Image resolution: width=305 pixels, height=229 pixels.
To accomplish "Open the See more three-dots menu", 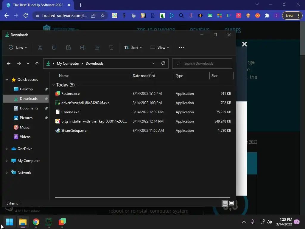I will [181, 47].
